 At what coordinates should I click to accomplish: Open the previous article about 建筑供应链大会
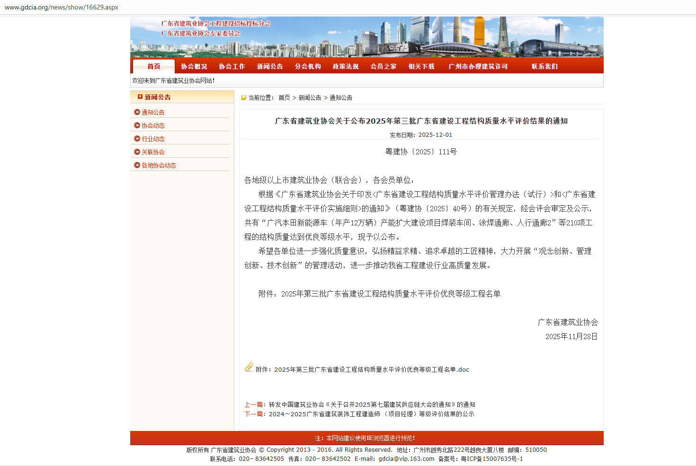[372, 404]
